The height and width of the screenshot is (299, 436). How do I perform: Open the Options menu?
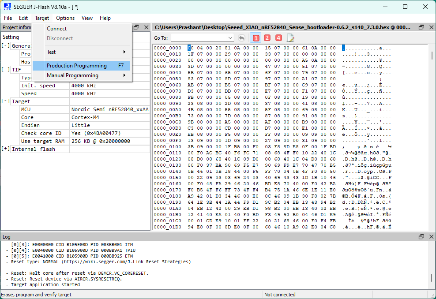(x=65, y=18)
